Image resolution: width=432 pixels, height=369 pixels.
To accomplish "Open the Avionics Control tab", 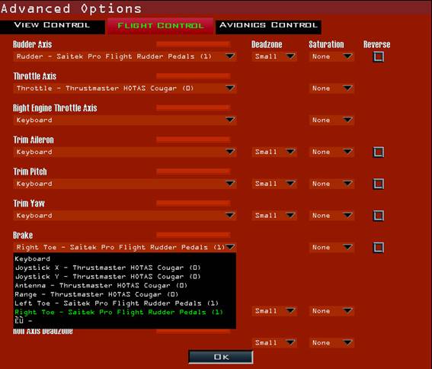I will [x=268, y=27].
